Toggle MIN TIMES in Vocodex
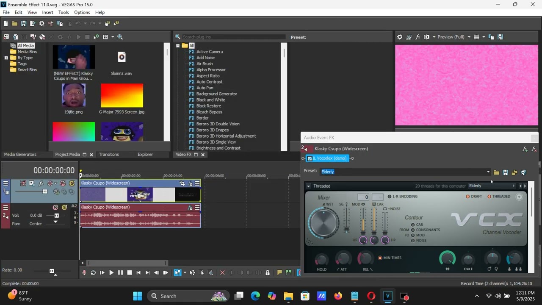This screenshot has width=542, height=305. [x=380, y=258]
